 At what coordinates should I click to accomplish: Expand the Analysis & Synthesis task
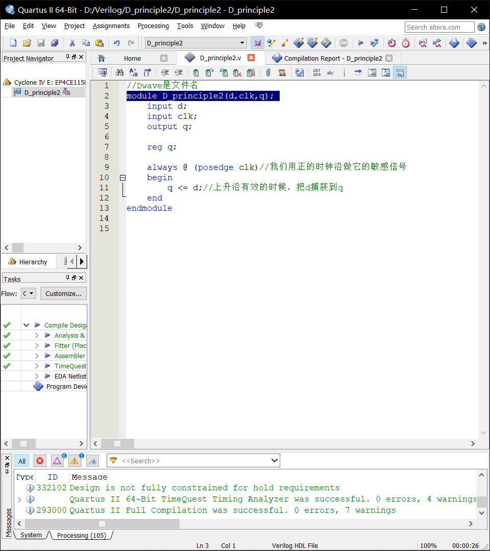[37, 335]
